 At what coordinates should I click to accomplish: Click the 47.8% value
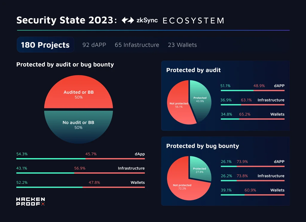94,182
